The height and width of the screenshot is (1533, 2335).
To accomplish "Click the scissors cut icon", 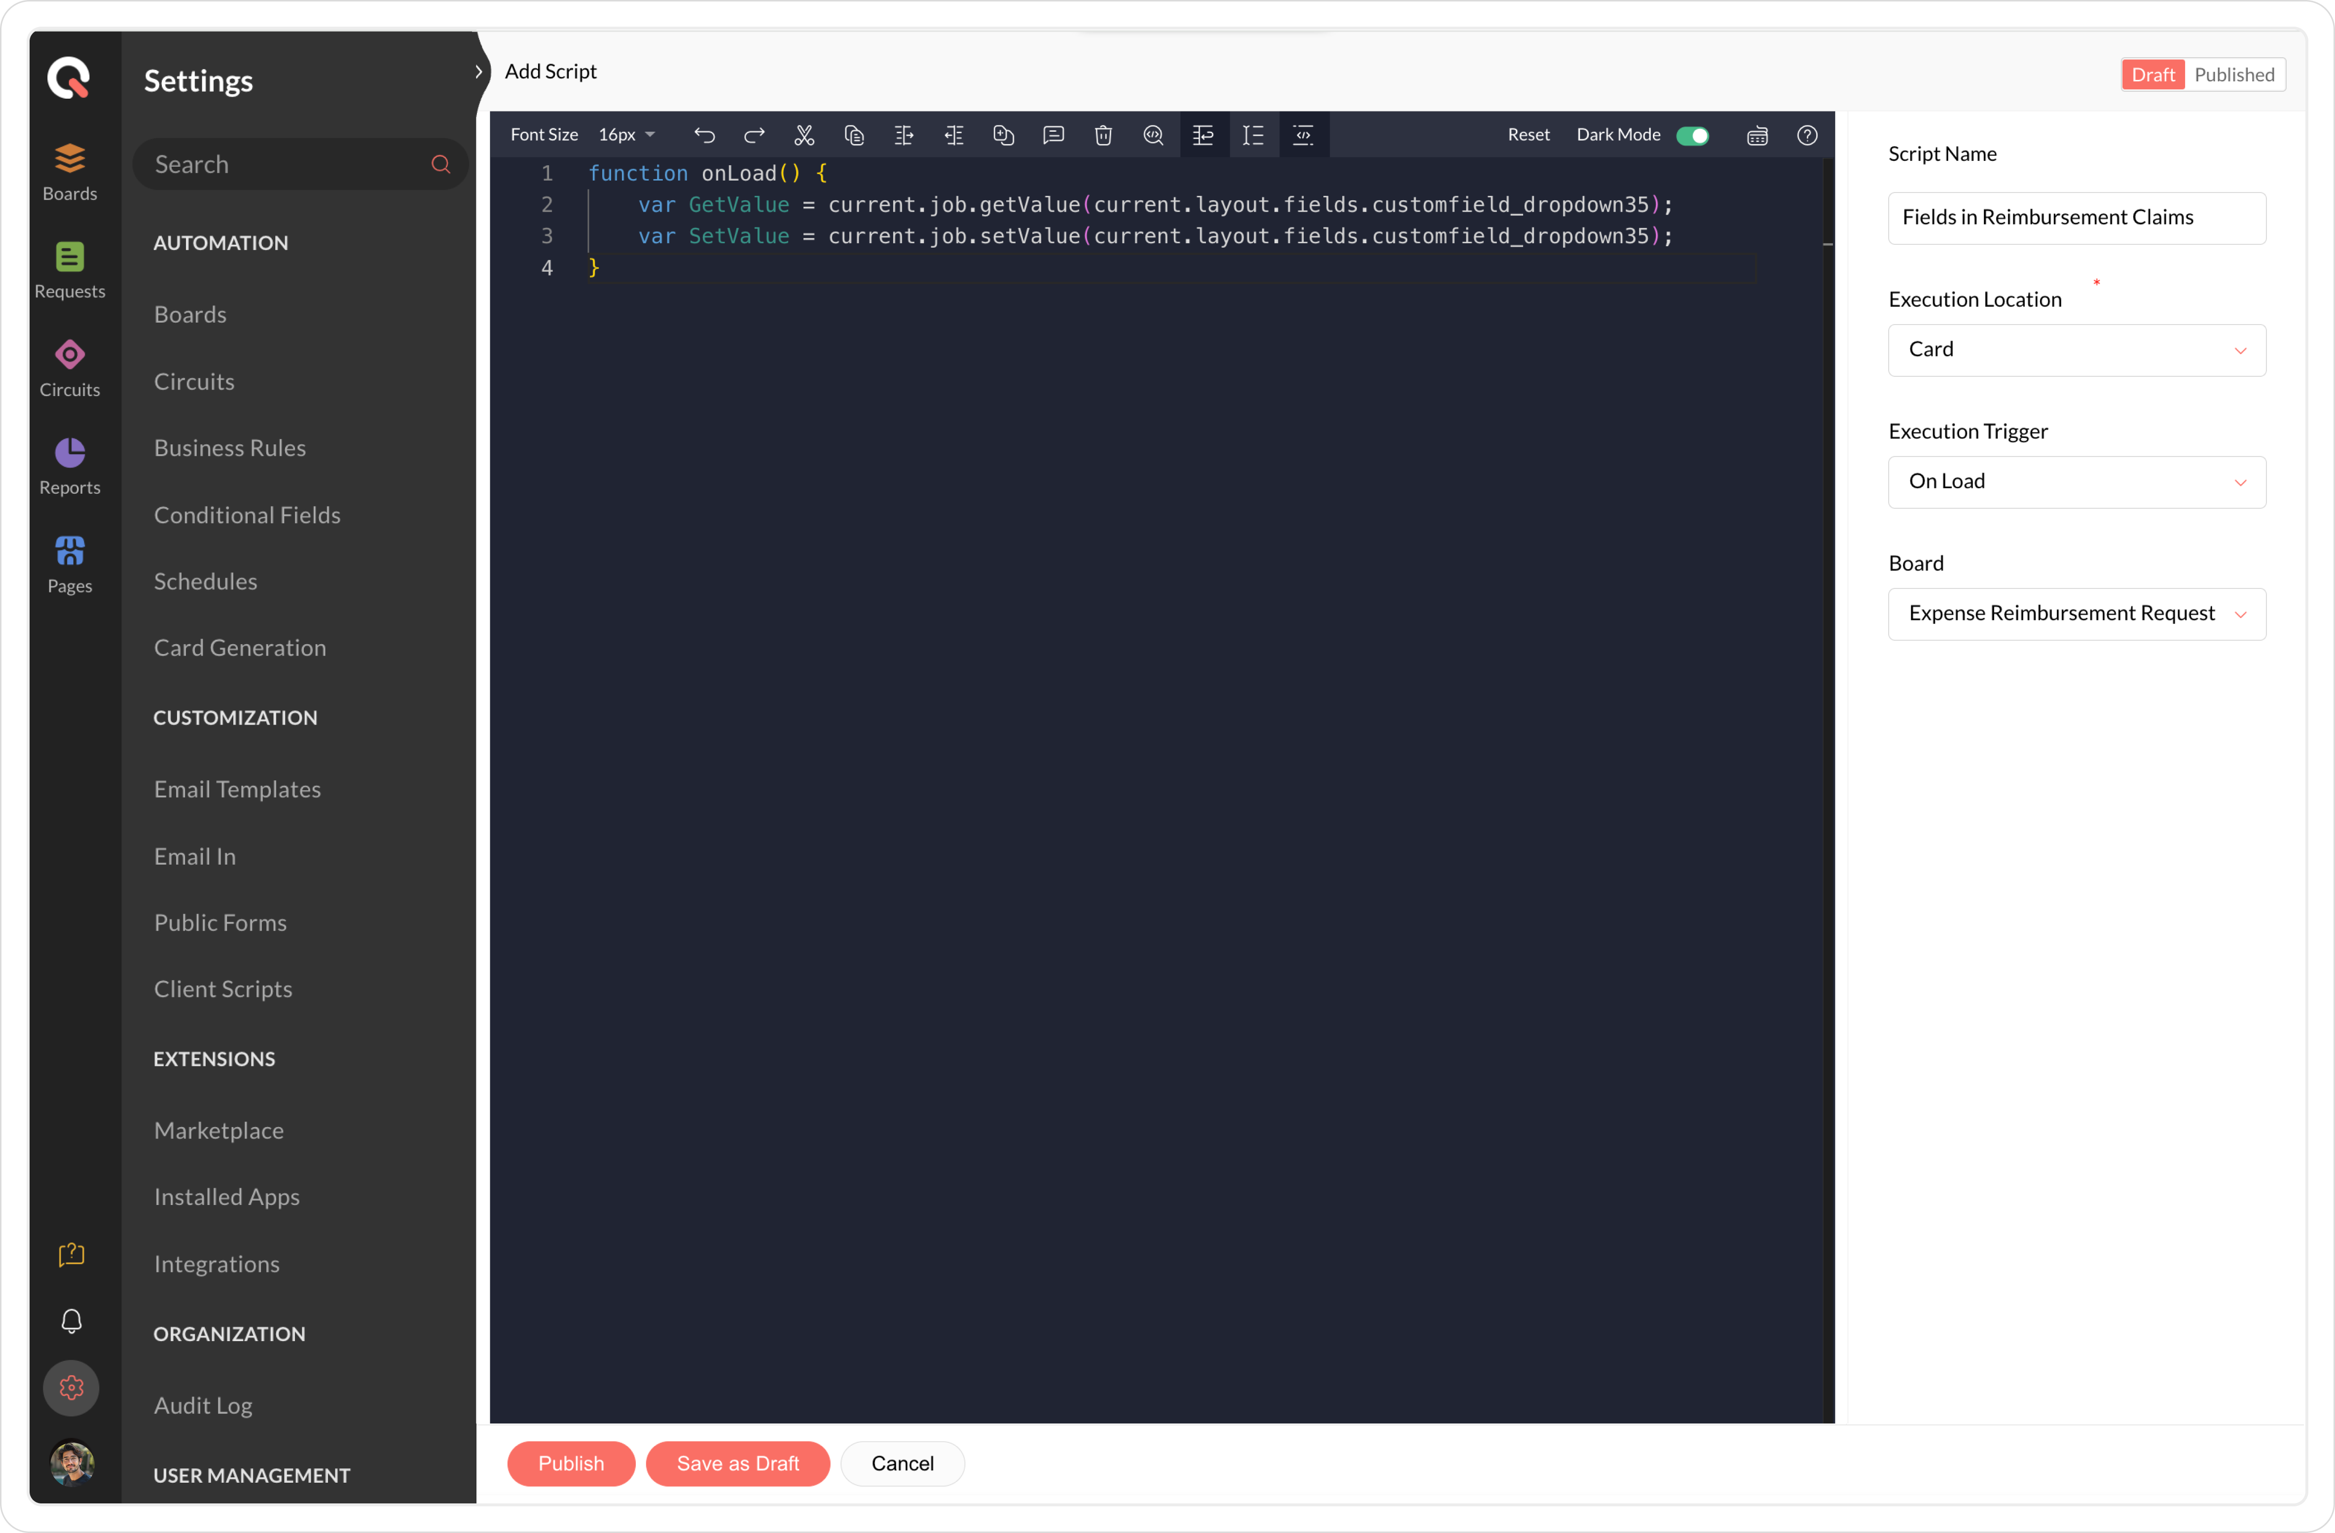I will [803, 135].
